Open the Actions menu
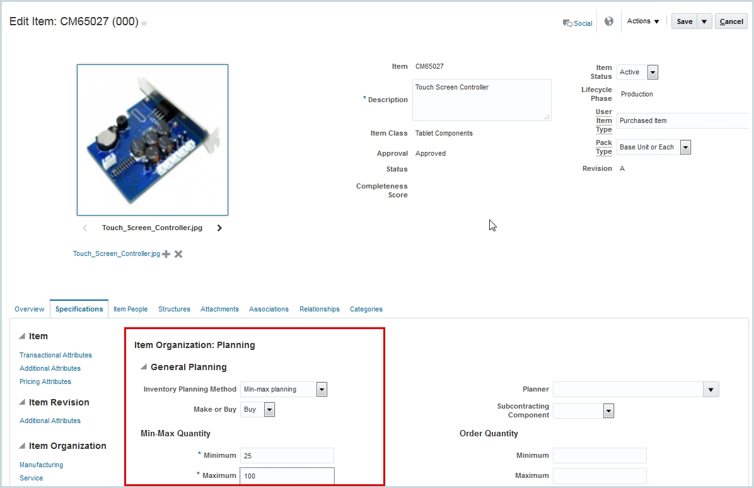Screen dimensions: 754x488 click(x=642, y=21)
